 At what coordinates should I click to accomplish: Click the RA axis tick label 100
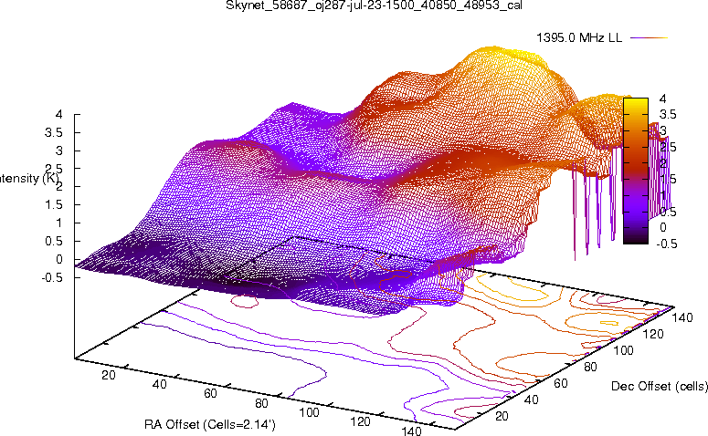pyautogui.click(x=310, y=412)
